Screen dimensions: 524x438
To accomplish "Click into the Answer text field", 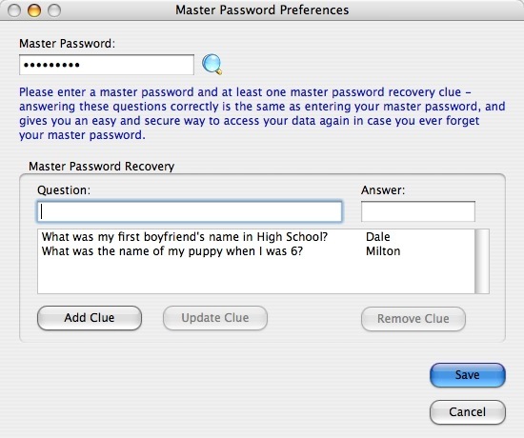I will tap(417, 211).
